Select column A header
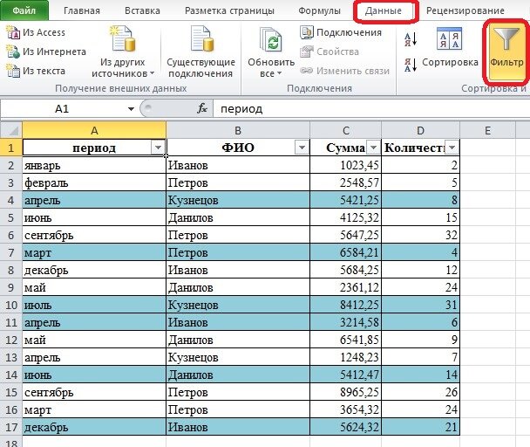The width and height of the screenshot is (530, 447). (x=94, y=130)
